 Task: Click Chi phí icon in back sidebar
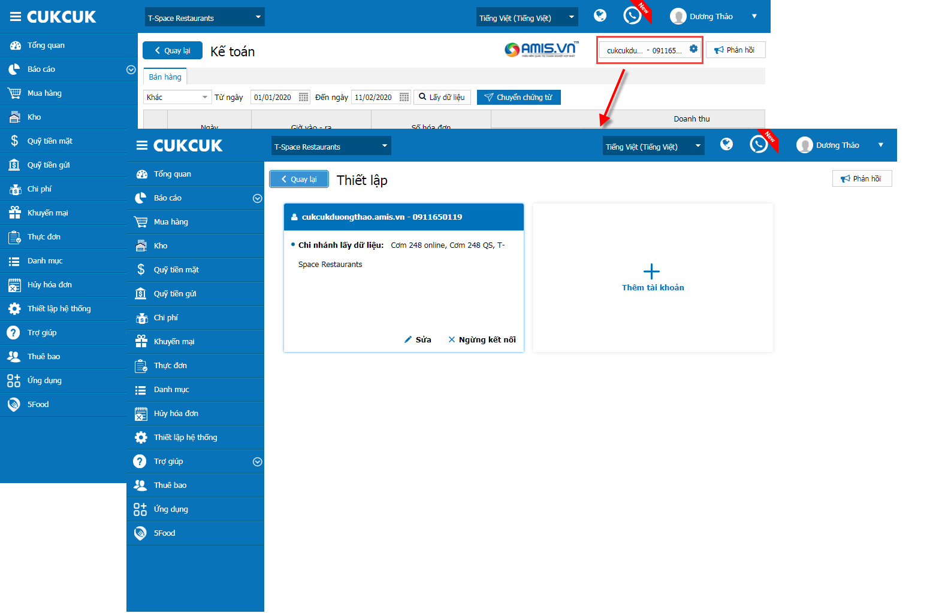tap(15, 189)
